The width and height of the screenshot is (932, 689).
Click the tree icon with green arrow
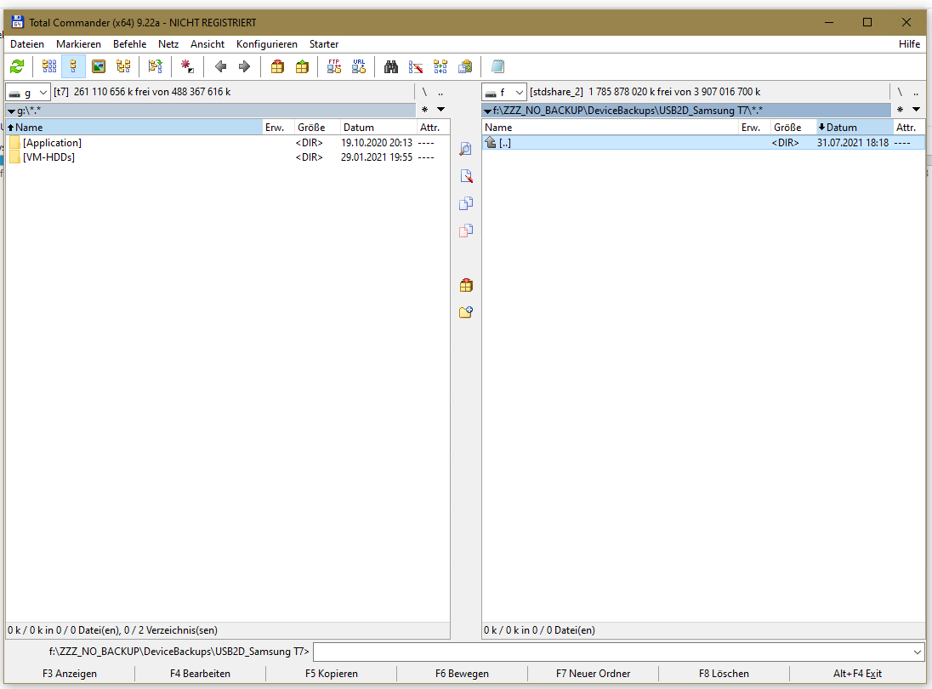(x=156, y=66)
